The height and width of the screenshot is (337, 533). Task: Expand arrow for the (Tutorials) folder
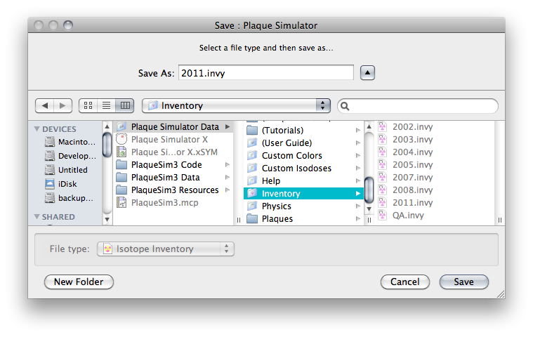(358, 130)
